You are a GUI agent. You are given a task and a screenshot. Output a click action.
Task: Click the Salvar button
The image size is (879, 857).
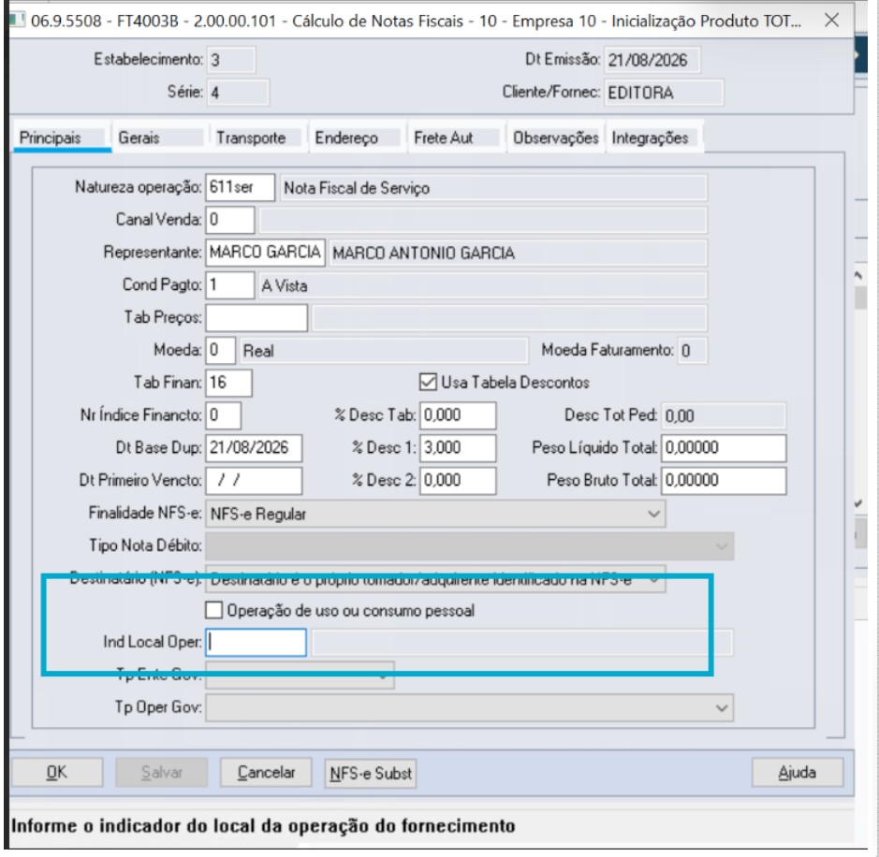click(x=161, y=773)
